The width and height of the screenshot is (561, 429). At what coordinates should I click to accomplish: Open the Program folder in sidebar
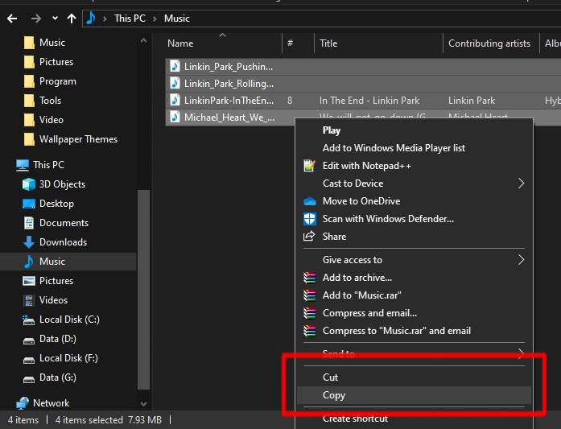coord(50,81)
